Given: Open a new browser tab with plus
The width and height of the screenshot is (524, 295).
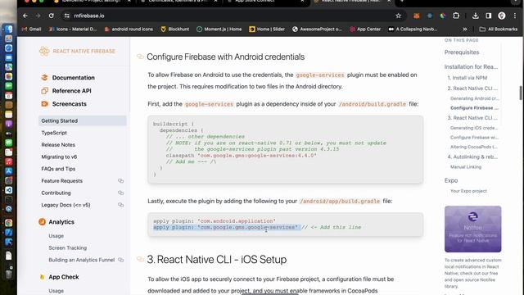Looking at the screenshot, I should click(402, 2).
